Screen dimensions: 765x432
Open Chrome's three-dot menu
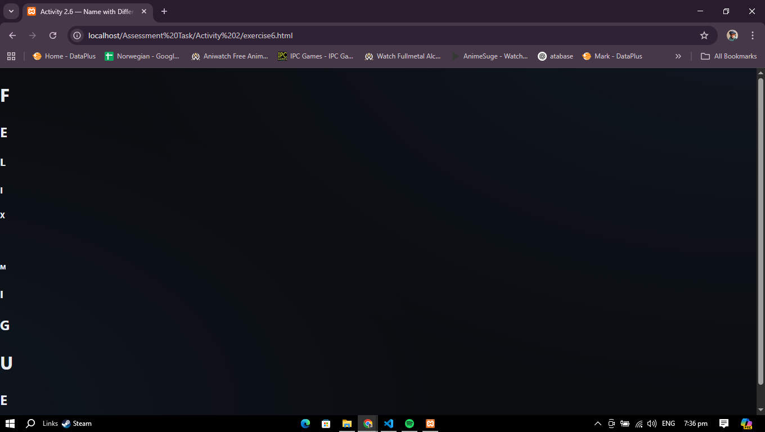[752, 35]
